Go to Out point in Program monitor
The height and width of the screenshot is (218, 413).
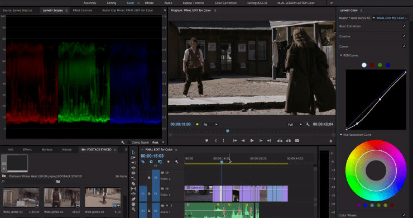[x=269, y=141]
